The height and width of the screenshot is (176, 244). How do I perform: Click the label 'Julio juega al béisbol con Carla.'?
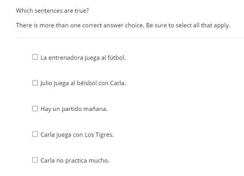83,83
